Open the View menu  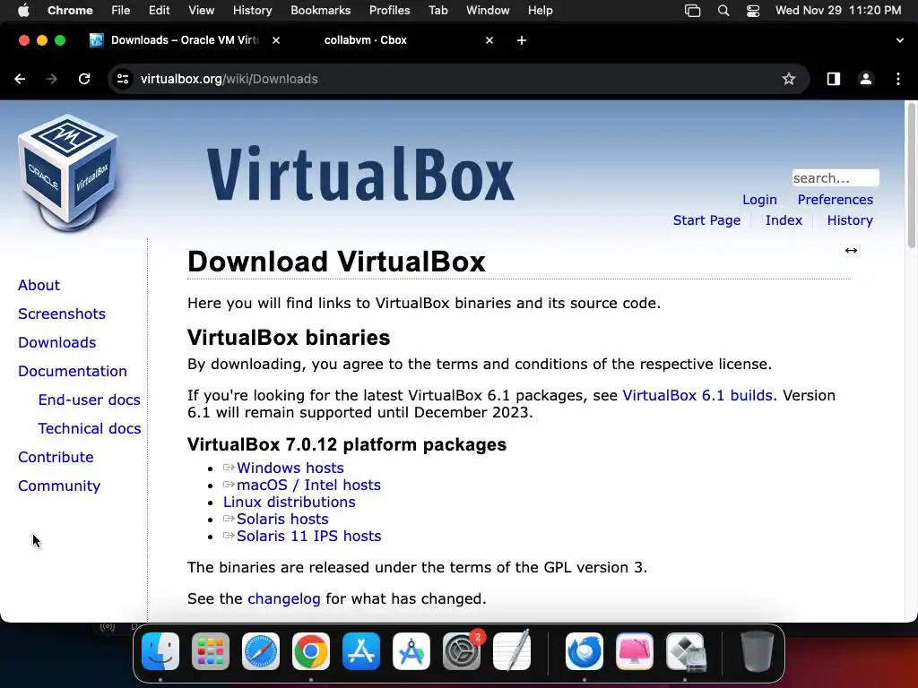(201, 11)
